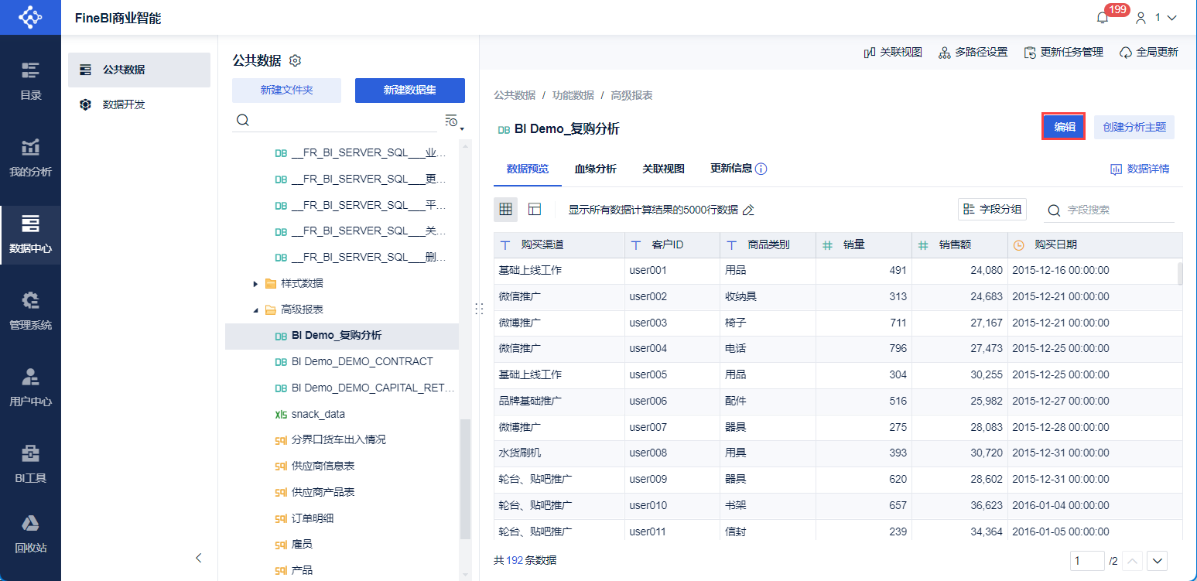Viewport: 1197px width, 581px height.
Task: Switch to field layout view icon
Action: pos(535,210)
